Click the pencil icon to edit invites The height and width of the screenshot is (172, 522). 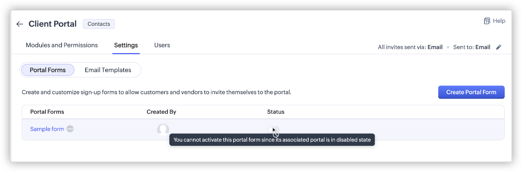click(x=499, y=47)
